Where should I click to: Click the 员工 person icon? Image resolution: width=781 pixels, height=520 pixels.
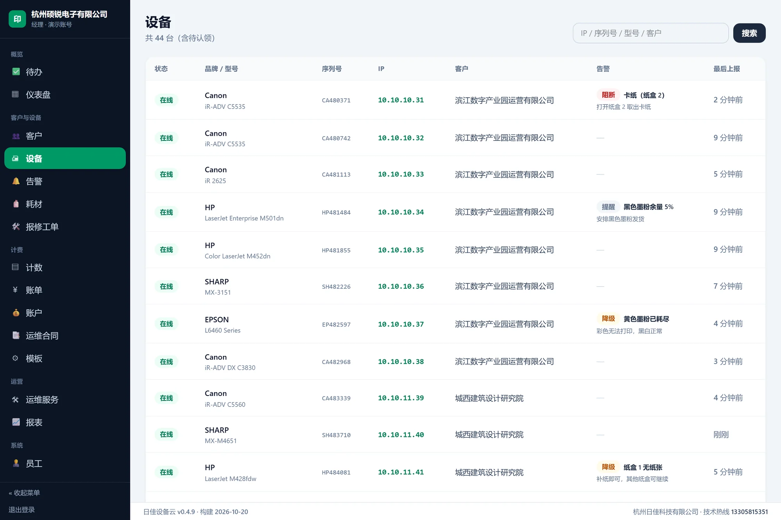[16, 463]
